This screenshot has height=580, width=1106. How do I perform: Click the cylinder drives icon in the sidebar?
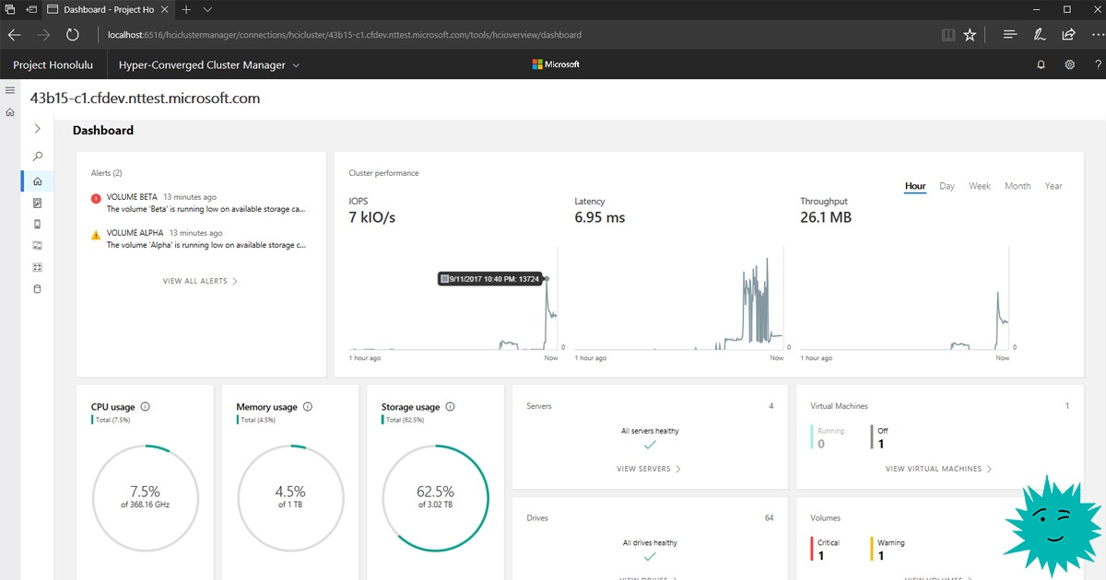[x=38, y=288]
